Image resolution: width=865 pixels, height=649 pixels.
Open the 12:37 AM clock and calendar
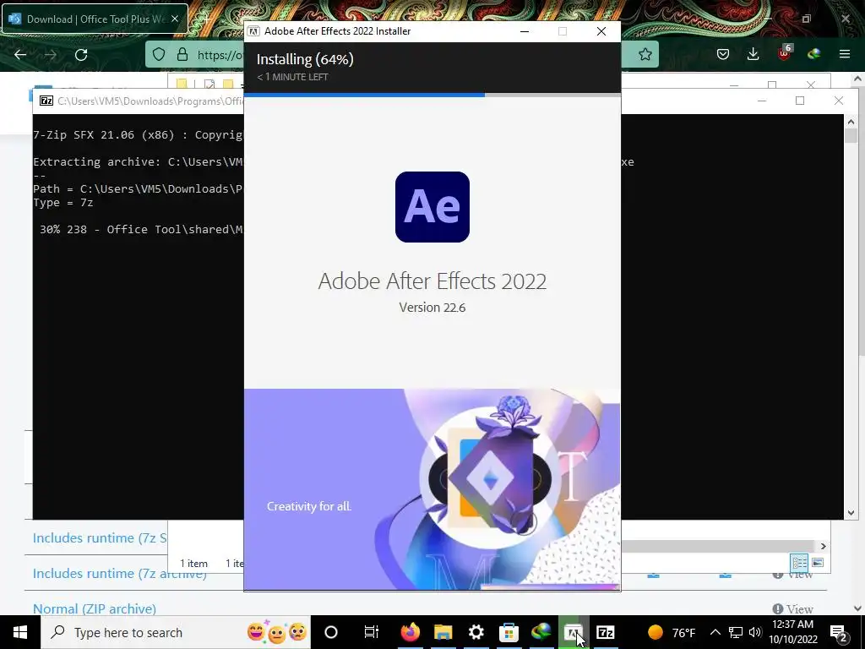pyautogui.click(x=792, y=632)
